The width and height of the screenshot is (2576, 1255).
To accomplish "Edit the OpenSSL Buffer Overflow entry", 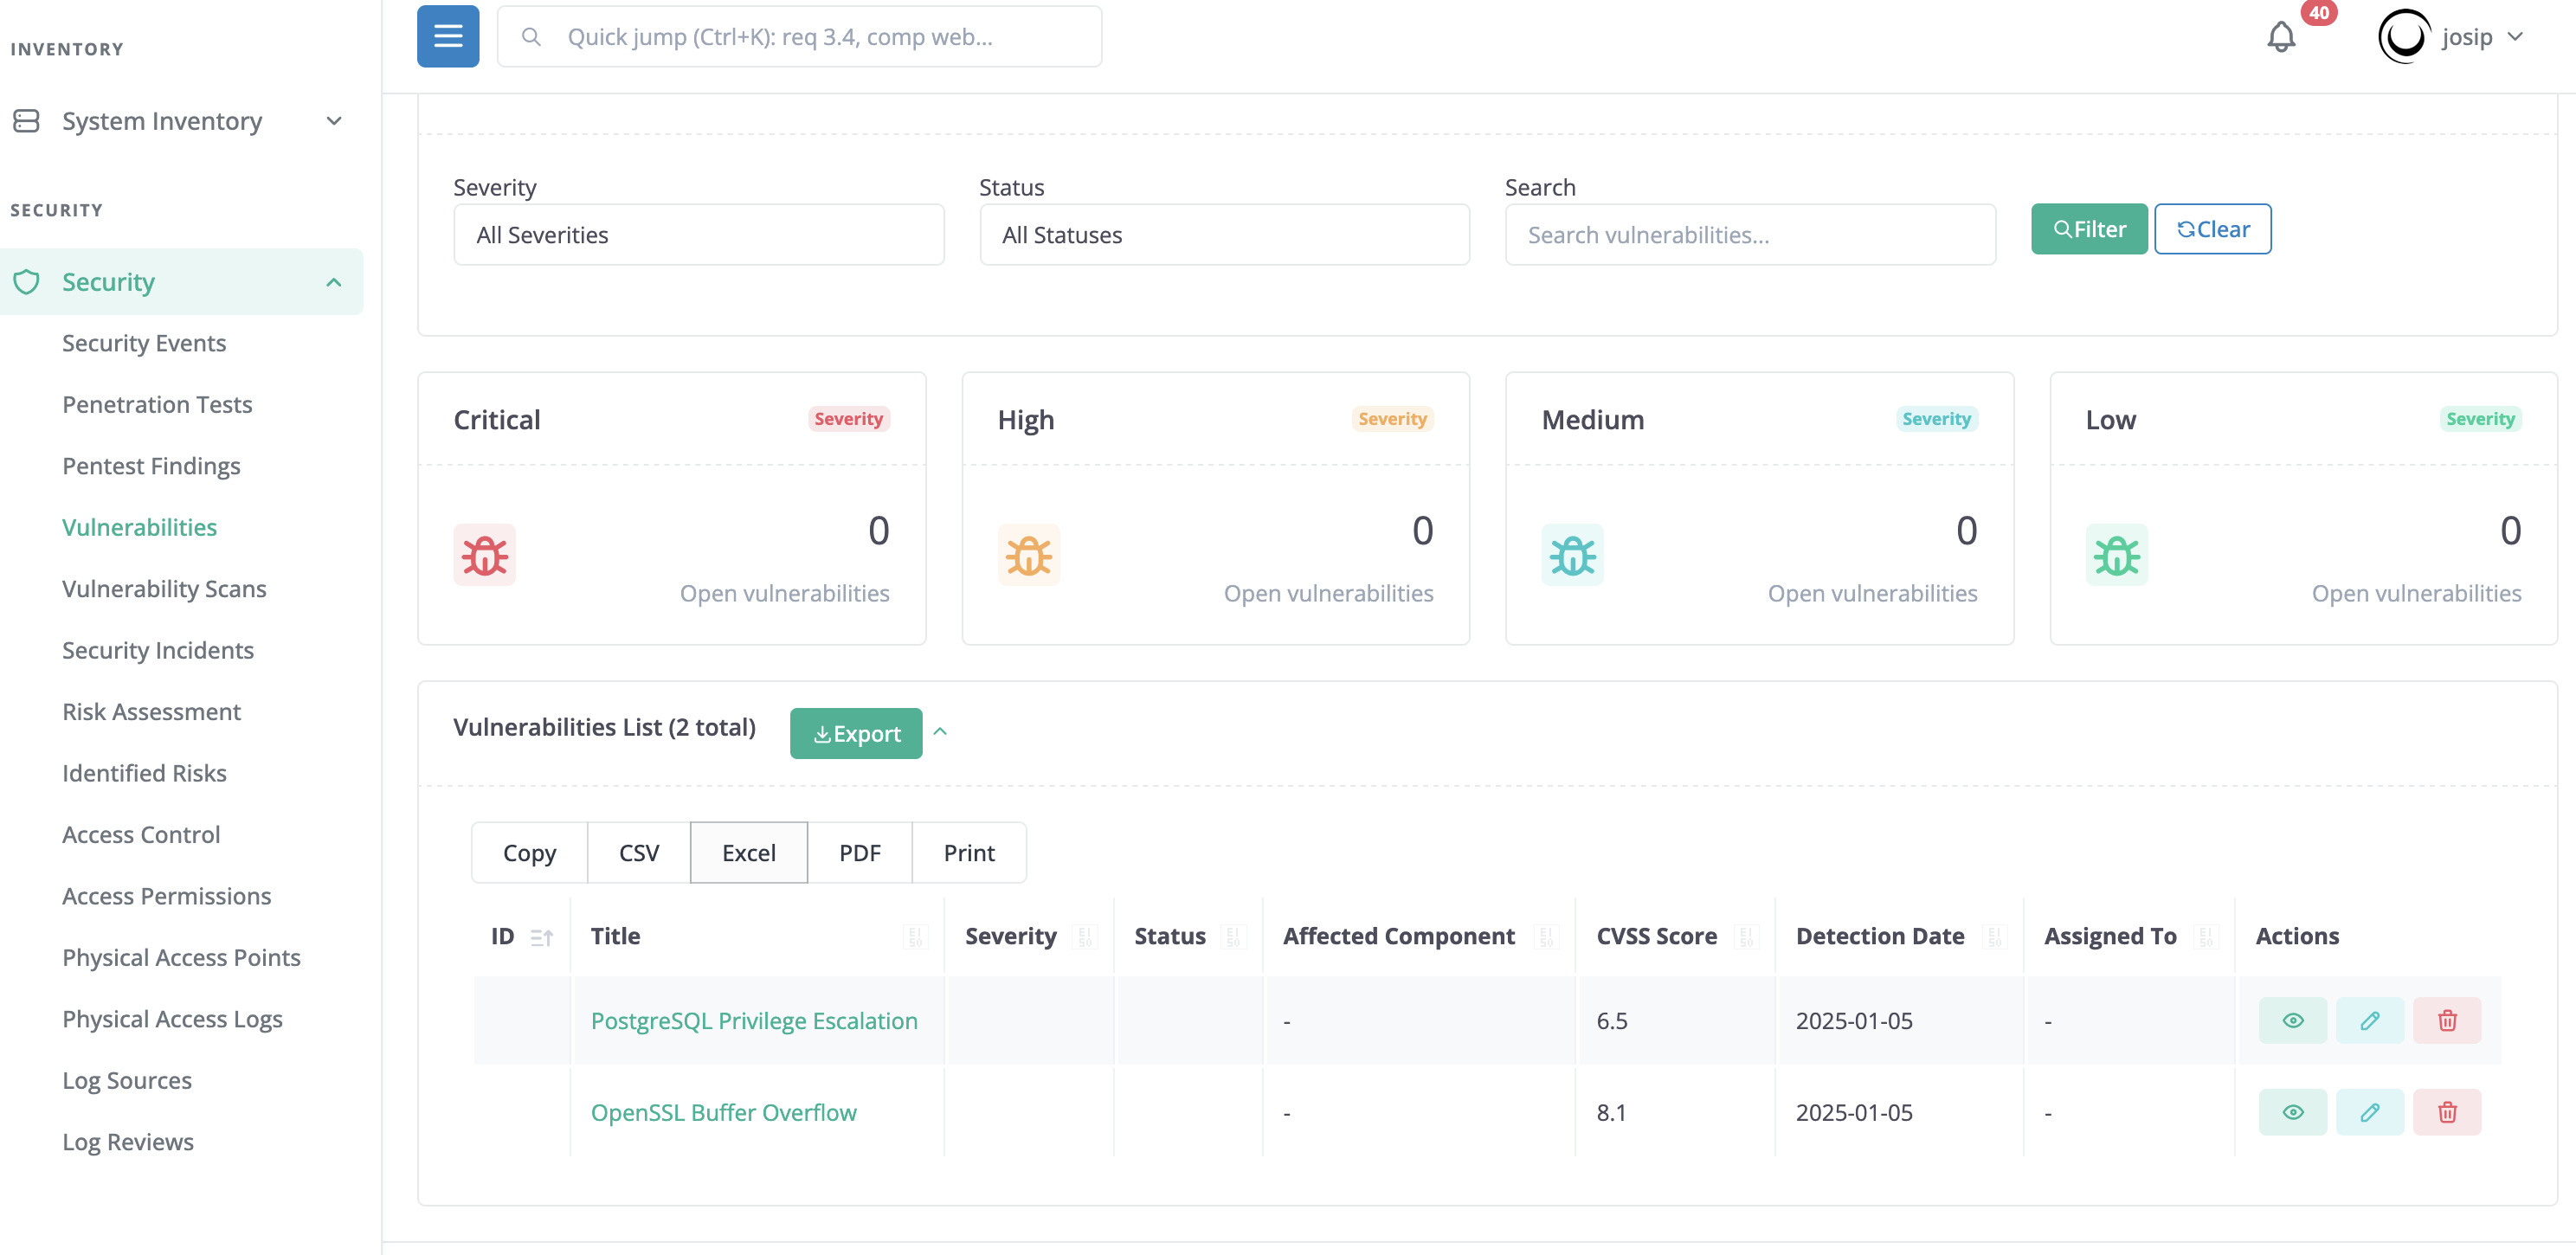I will click(2370, 1111).
